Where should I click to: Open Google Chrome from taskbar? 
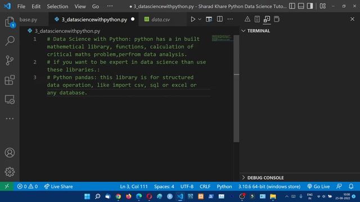coord(118,196)
